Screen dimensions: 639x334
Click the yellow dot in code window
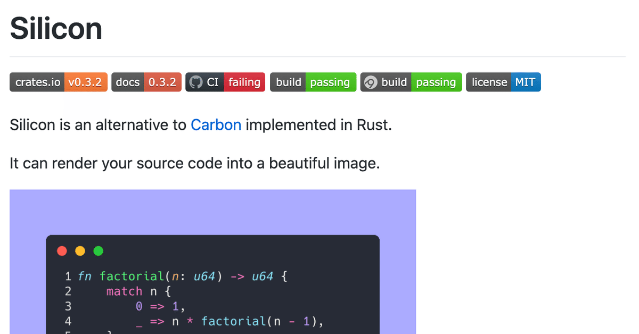80,251
